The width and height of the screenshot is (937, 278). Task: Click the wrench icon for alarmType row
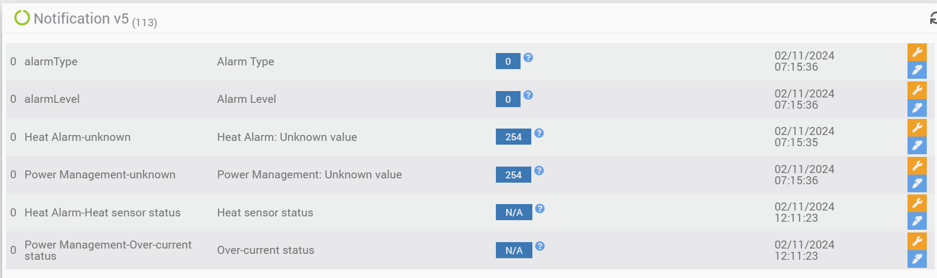pyautogui.click(x=917, y=52)
